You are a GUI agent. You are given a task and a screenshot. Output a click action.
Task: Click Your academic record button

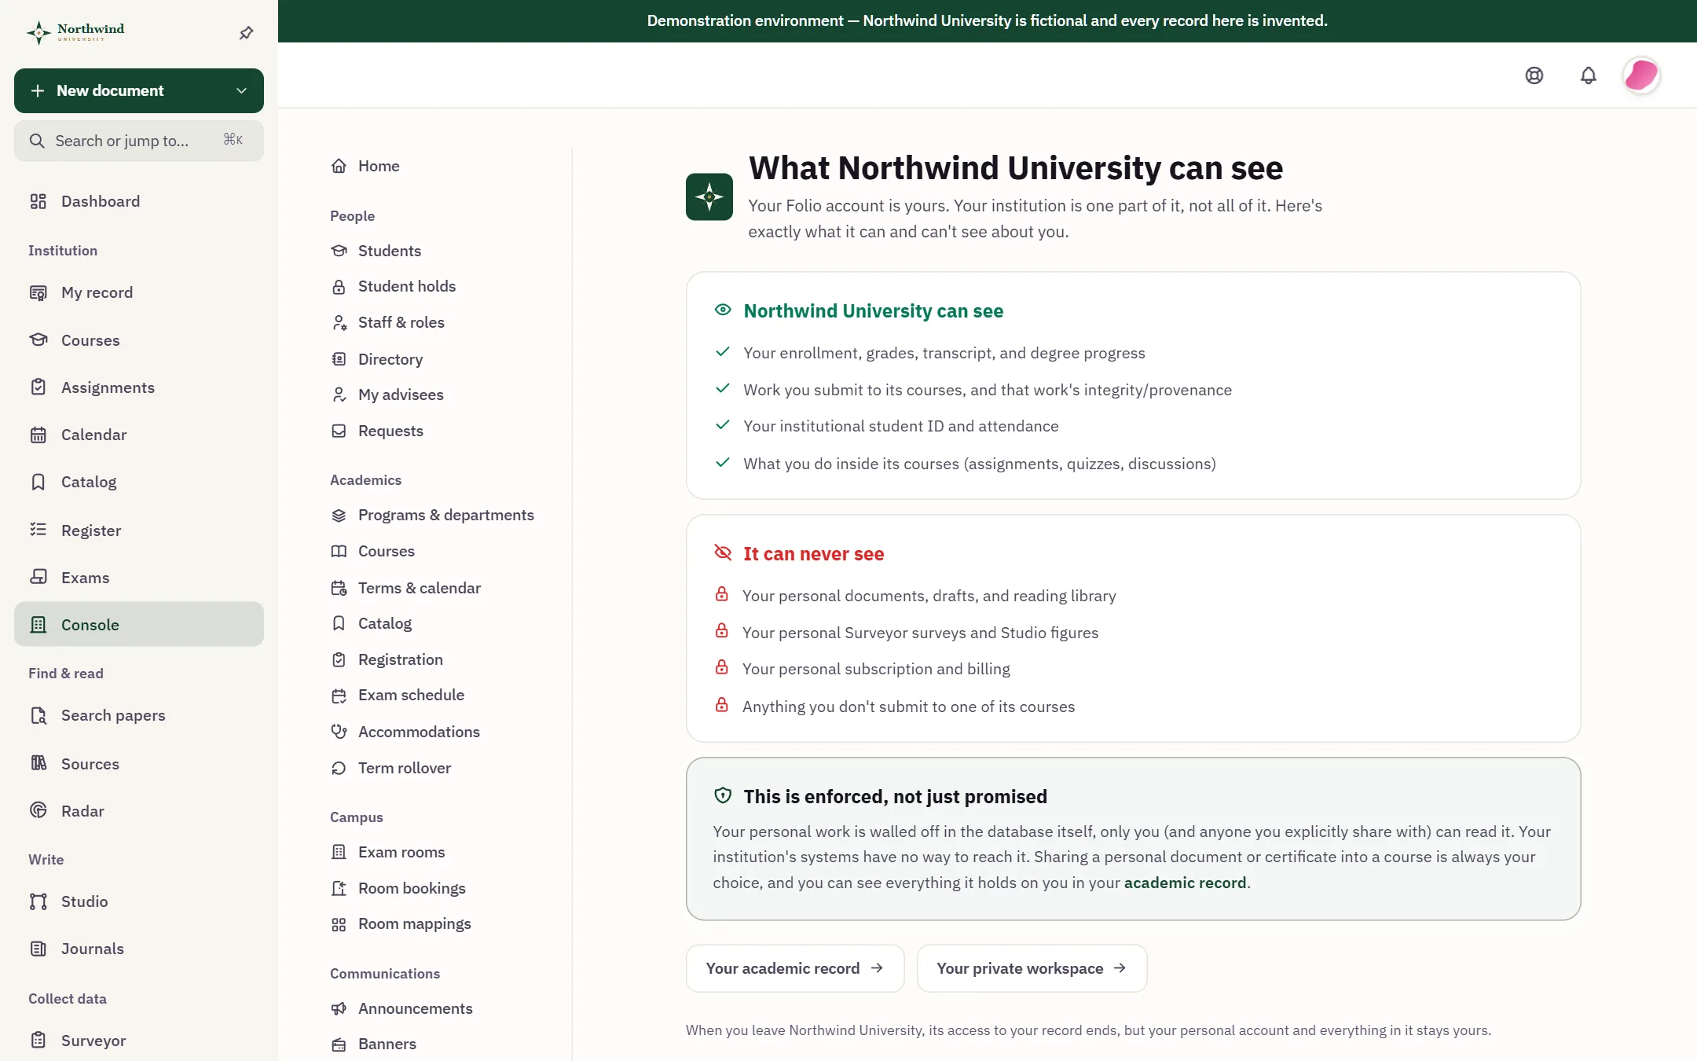coord(795,968)
